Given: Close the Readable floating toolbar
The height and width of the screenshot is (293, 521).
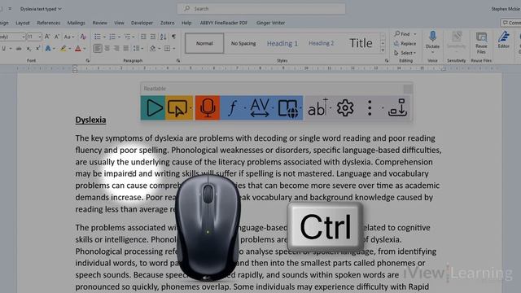Looking at the screenshot, I should tap(408, 89).
